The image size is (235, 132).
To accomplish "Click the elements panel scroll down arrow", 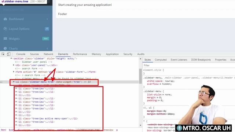I will point(140,125).
